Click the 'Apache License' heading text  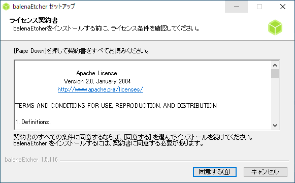point(96,73)
